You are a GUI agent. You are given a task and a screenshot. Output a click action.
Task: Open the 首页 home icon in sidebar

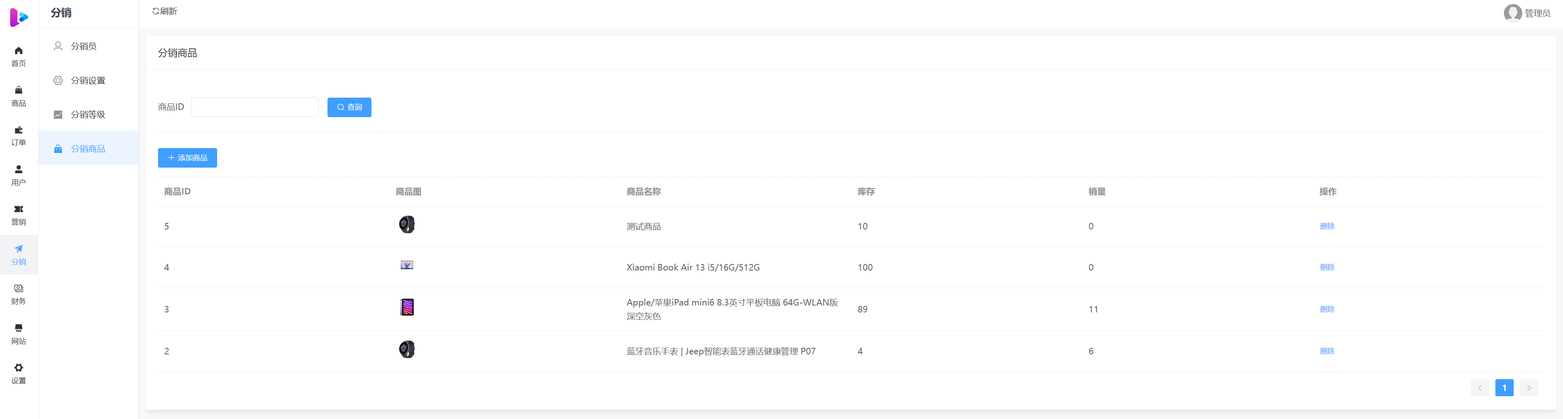point(19,51)
